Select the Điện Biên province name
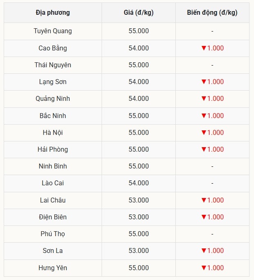The width and height of the screenshot is (254, 280). pos(53,217)
